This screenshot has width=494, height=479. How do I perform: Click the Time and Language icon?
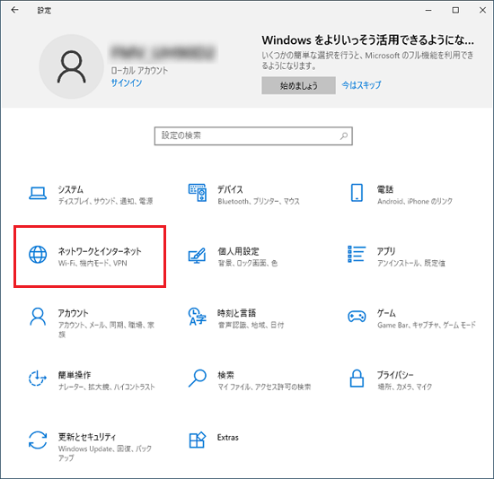click(x=198, y=317)
